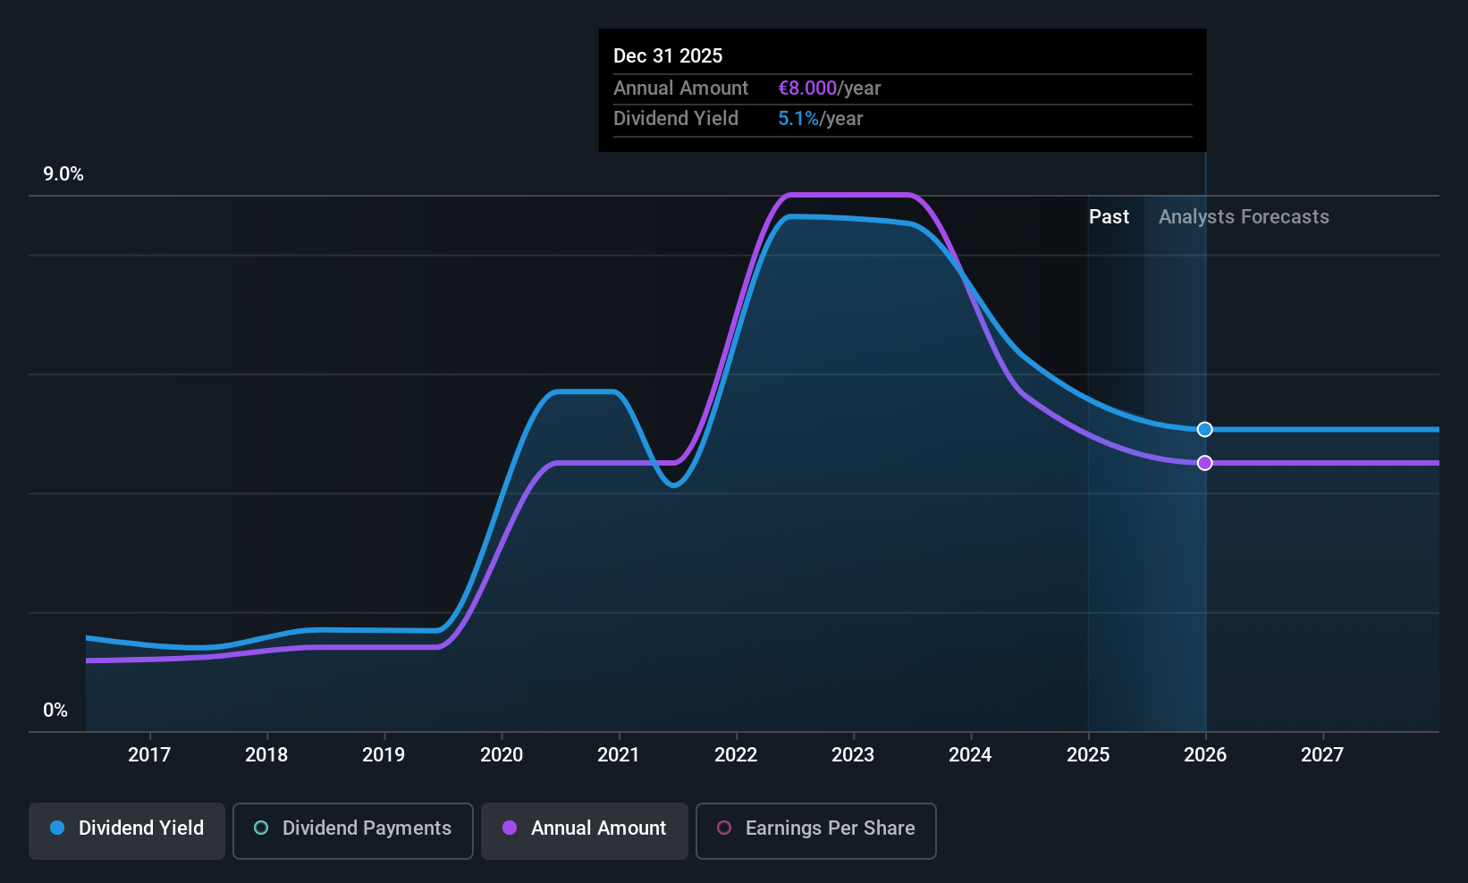Image resolution: width=1468 pixels, height=883 pixels.
Task: Click the 2022 x-axis label
Action: tap(736, 755)
